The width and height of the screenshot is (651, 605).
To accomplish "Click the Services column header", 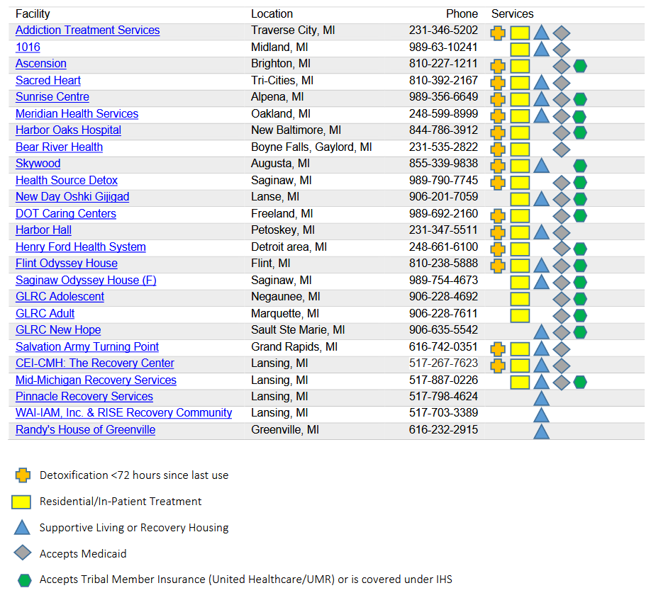I will [512, 13].
